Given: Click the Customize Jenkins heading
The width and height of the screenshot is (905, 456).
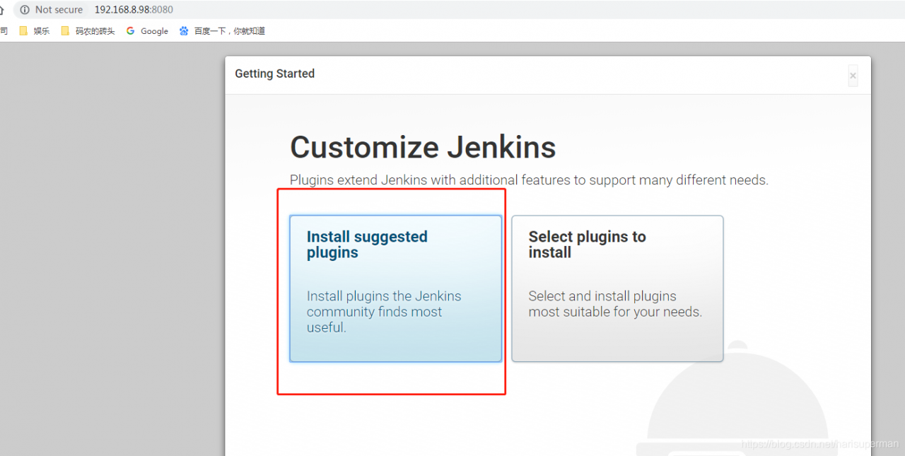Looking at the screenshot, I should [x=423, y=147].
